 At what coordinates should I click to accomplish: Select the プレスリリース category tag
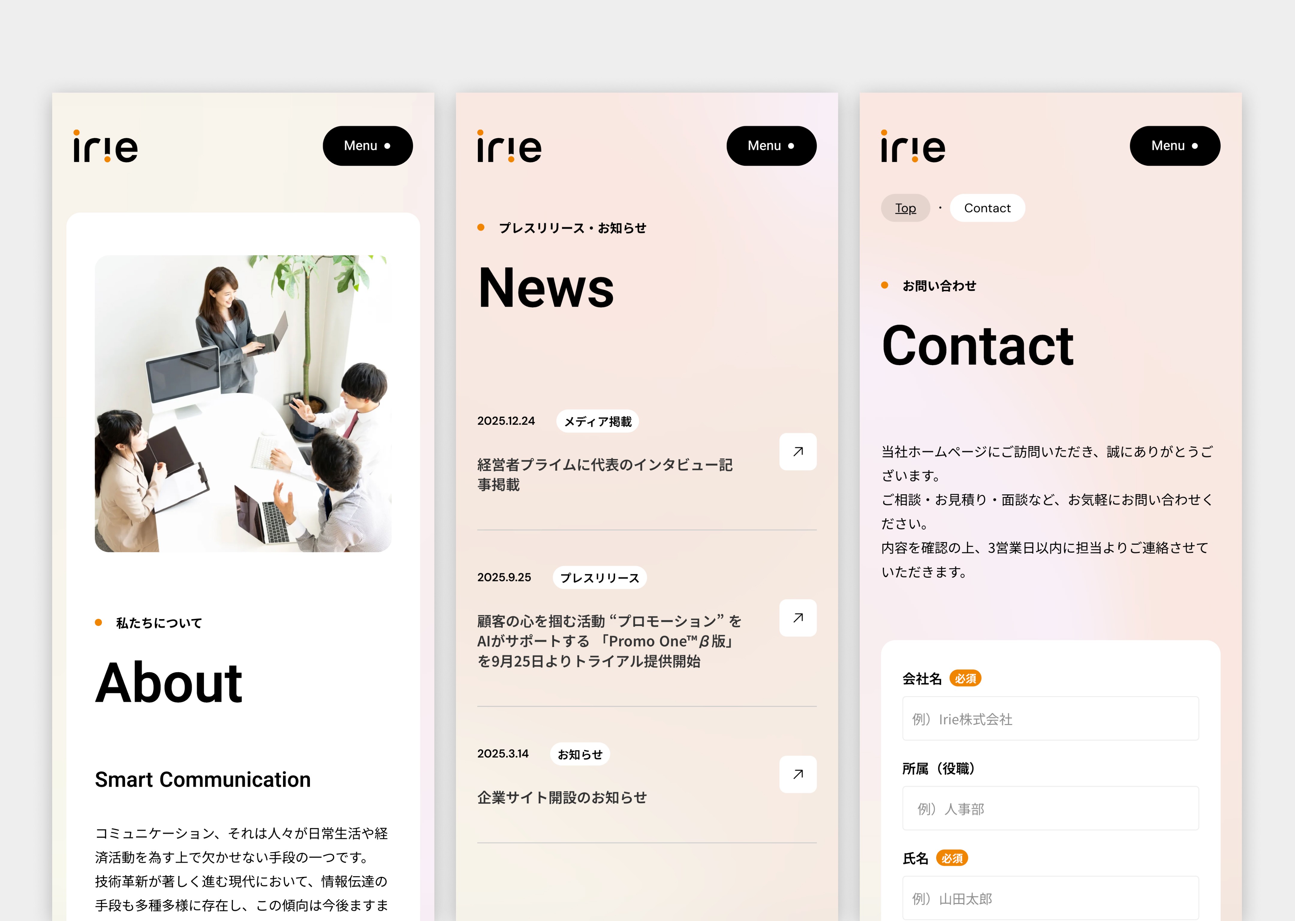tap(599, 578)
